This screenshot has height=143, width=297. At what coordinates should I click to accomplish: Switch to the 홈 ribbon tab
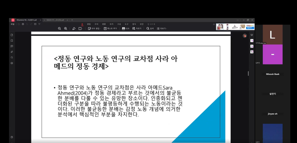pos(82,24)
